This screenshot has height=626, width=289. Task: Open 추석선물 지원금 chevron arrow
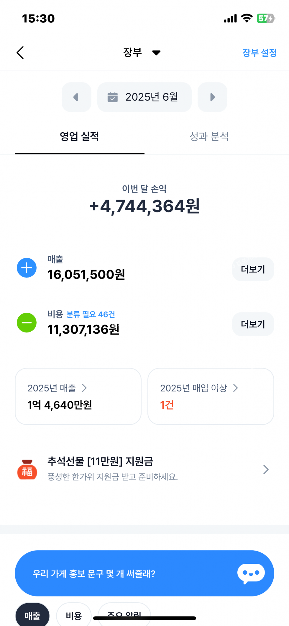266,469
